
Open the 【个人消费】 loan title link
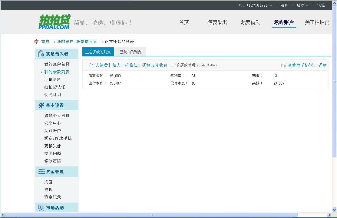click(x=127, y=65)
